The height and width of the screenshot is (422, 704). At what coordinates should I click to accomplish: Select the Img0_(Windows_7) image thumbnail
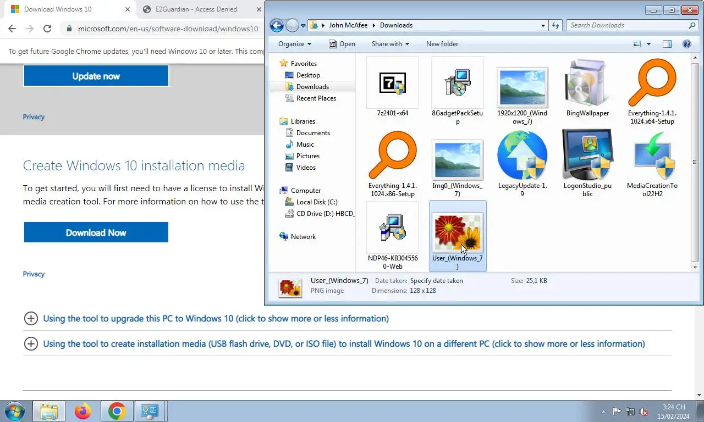[457, 159]
